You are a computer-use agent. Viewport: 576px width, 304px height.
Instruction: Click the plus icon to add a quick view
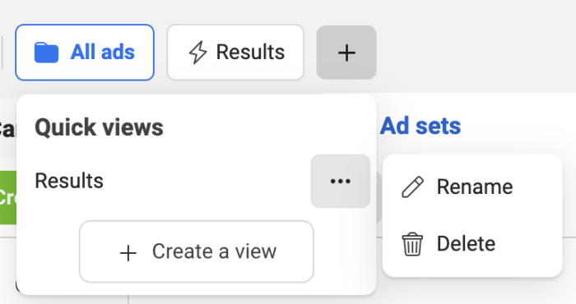[346, 53]
